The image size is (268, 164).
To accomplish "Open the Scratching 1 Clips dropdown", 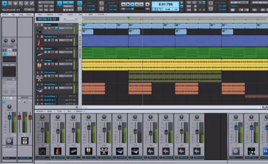I will click(x=66, y=88).
